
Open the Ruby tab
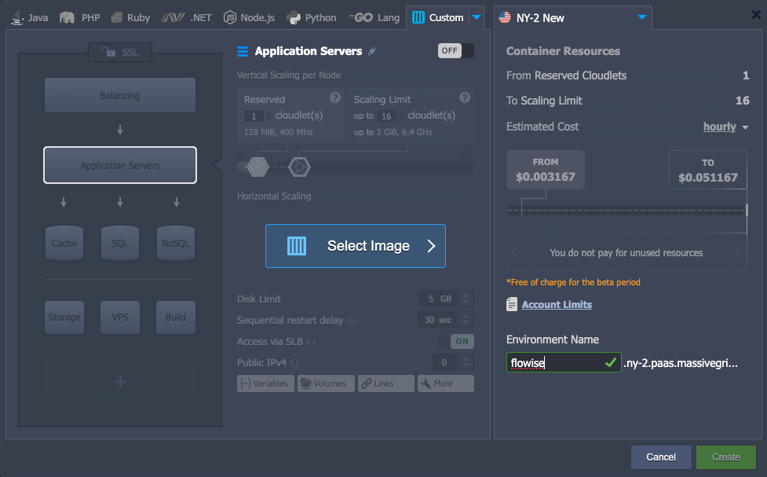(130, 17)
